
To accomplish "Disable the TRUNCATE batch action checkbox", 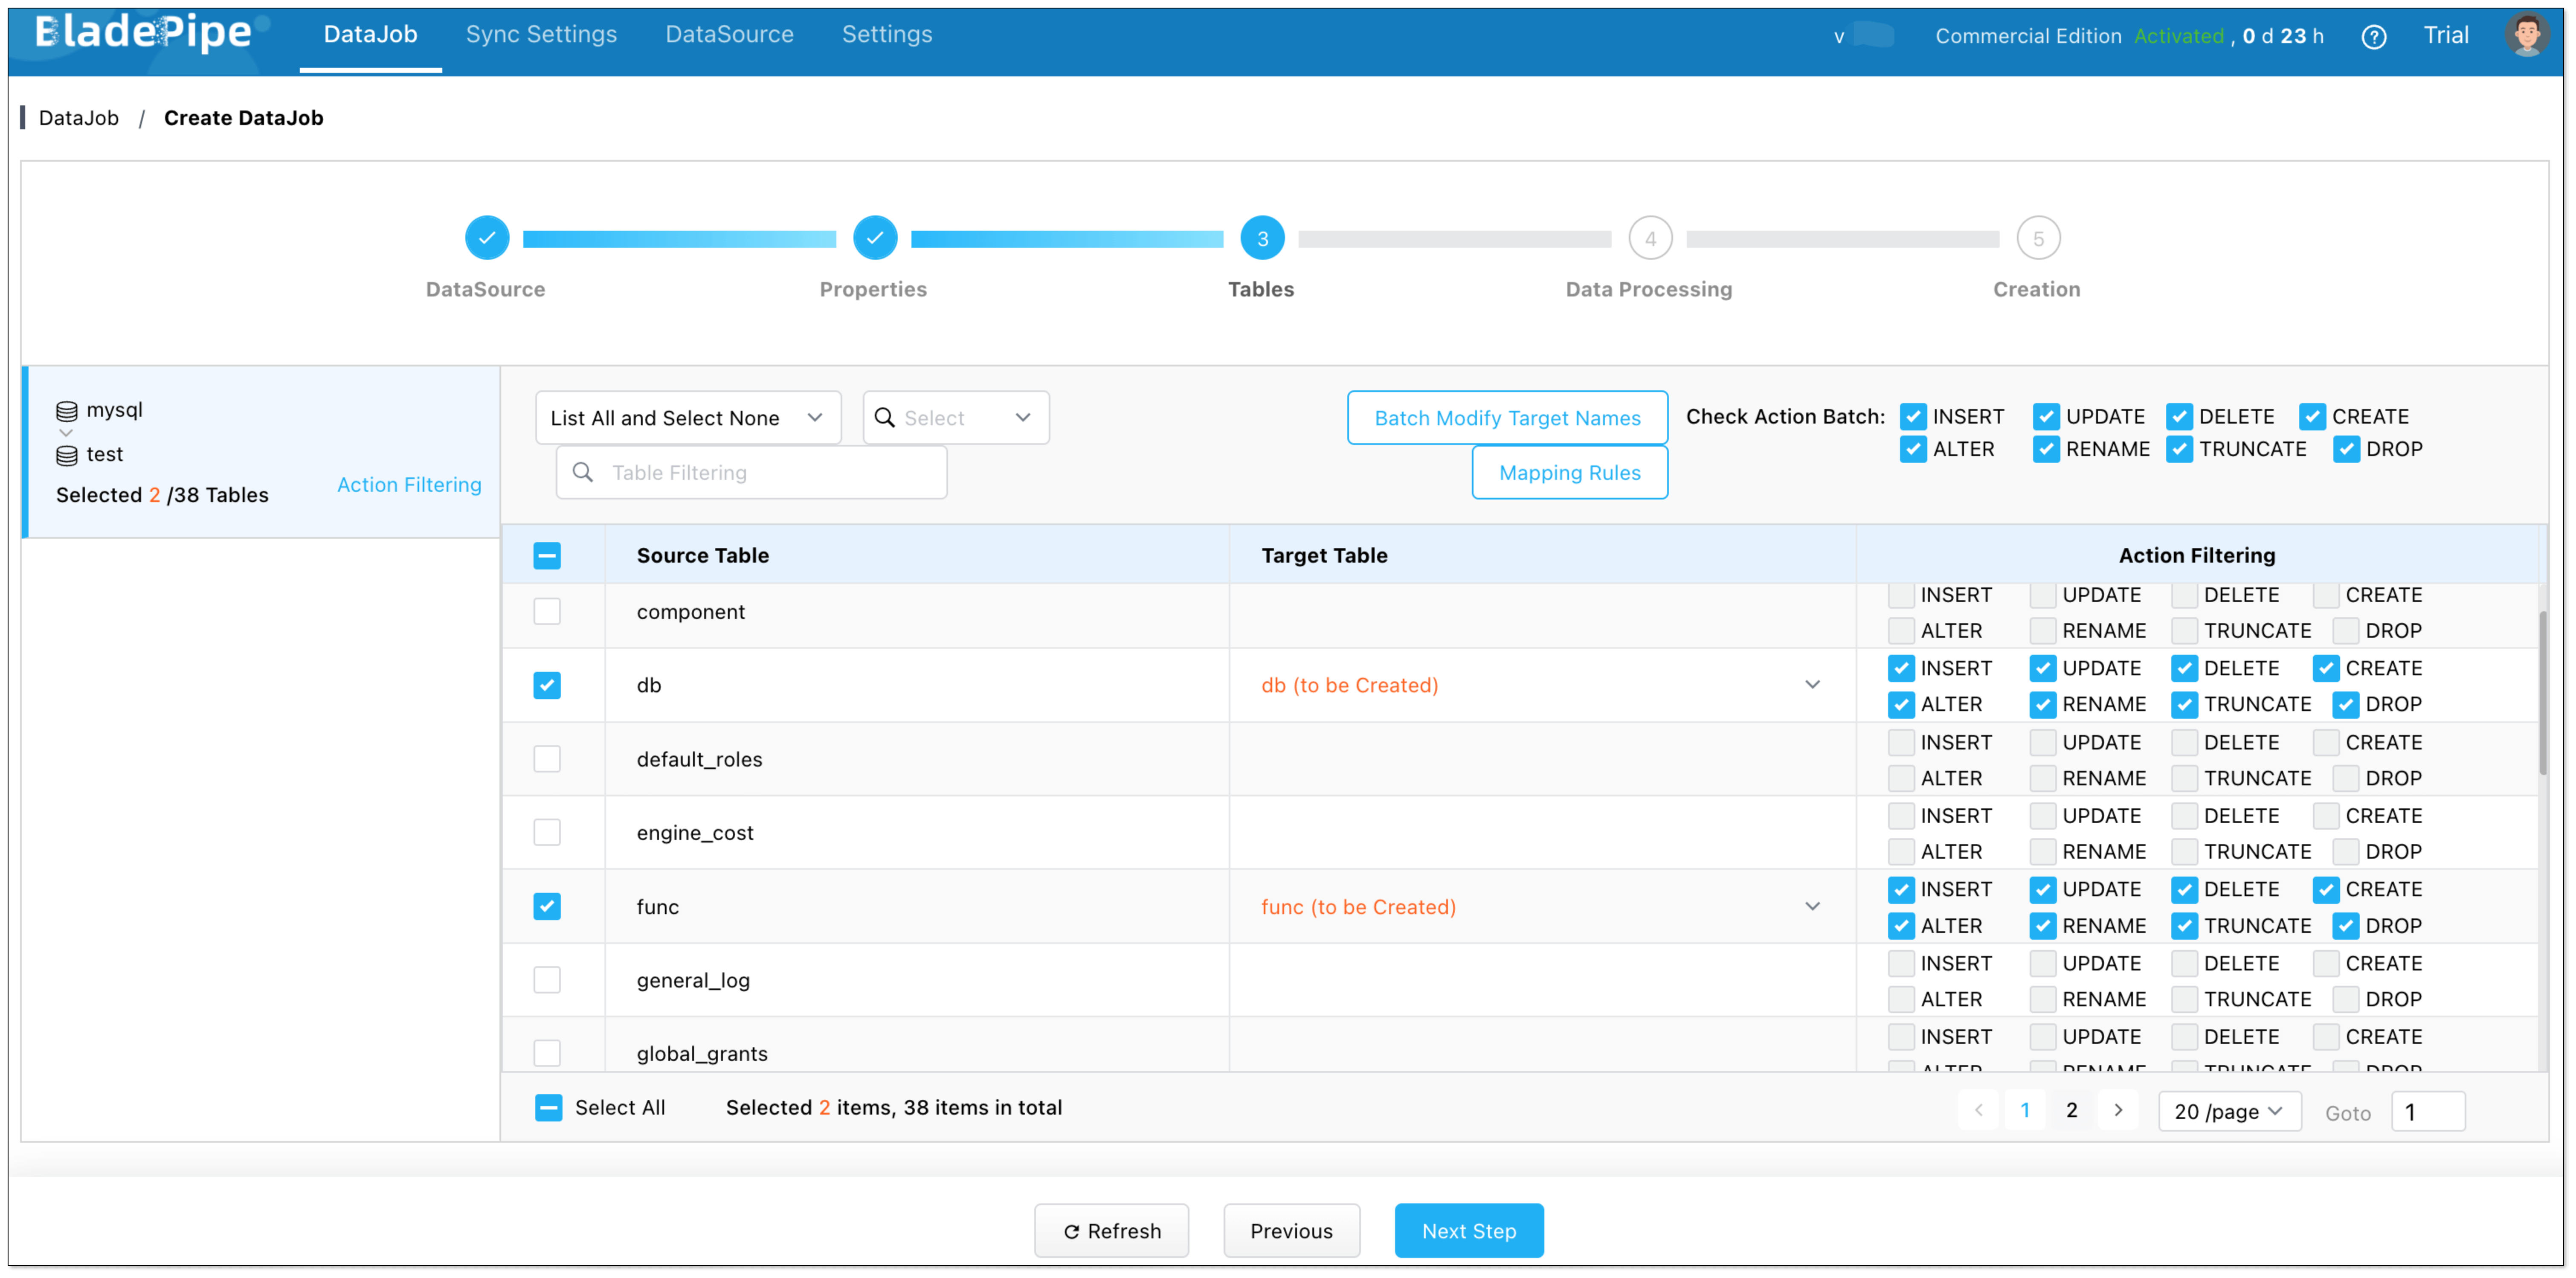I will click(2180, 449).
